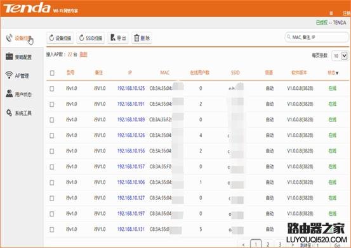The width and height of the screenshot is (351, 248).
Task: Check the box for row 192.168.10.191
Action: click(x=51, y=104)
